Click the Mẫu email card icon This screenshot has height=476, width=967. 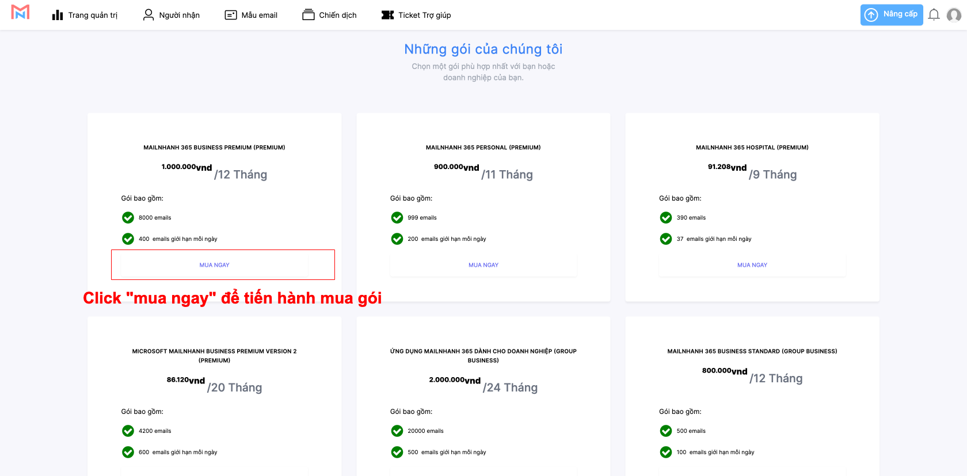click(231, 15)
